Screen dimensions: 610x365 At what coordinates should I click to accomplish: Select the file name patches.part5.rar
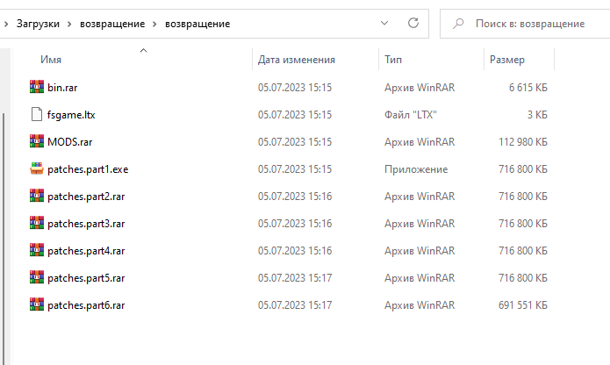point(86,278)
